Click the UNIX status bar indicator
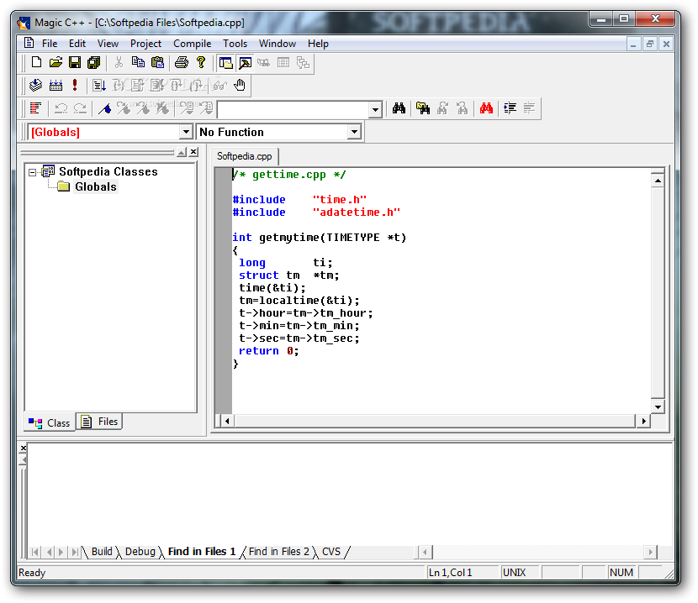Screen dimensions: 698x603 coord(520,572)
